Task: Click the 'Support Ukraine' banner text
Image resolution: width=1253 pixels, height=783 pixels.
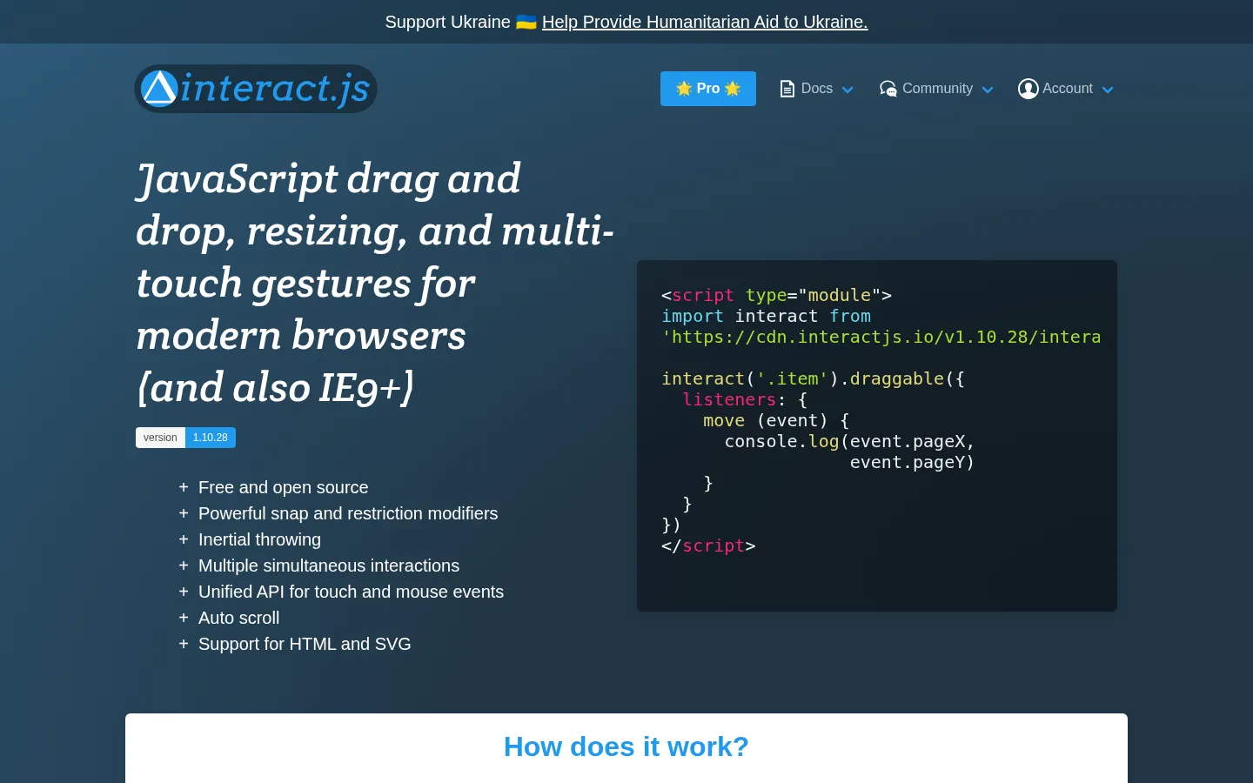Action: click(x=447, y=22)
